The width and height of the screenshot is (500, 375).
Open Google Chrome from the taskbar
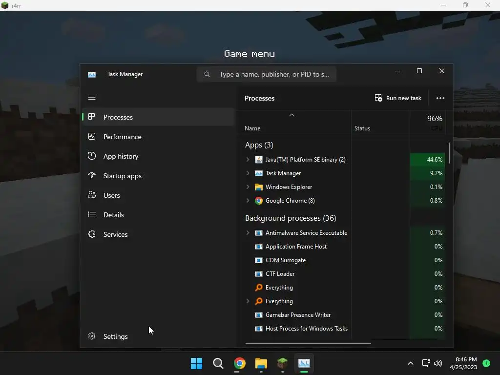[239, 363]
